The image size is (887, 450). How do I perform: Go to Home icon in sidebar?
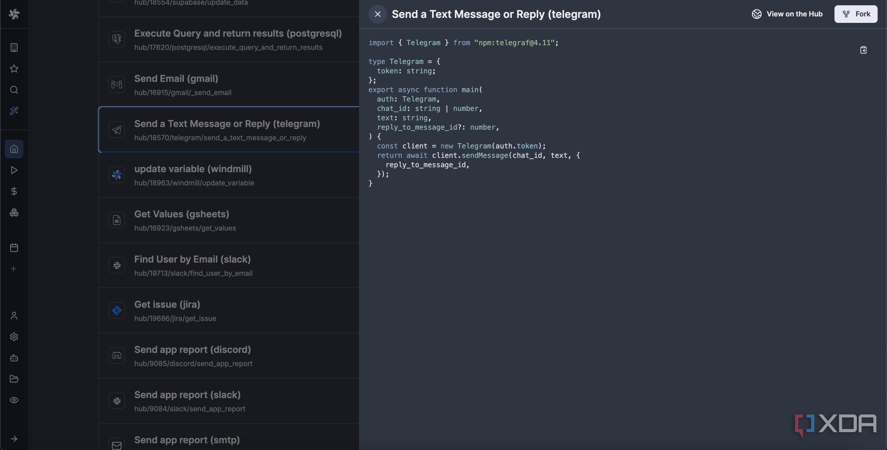(14, 149)
